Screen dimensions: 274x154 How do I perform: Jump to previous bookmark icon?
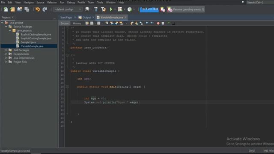pos(132,23)
